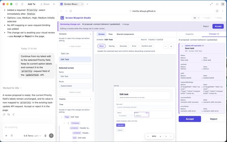Open the browser three-dot menu
Viewport: 227px width, 142px height.
[223, 11]
